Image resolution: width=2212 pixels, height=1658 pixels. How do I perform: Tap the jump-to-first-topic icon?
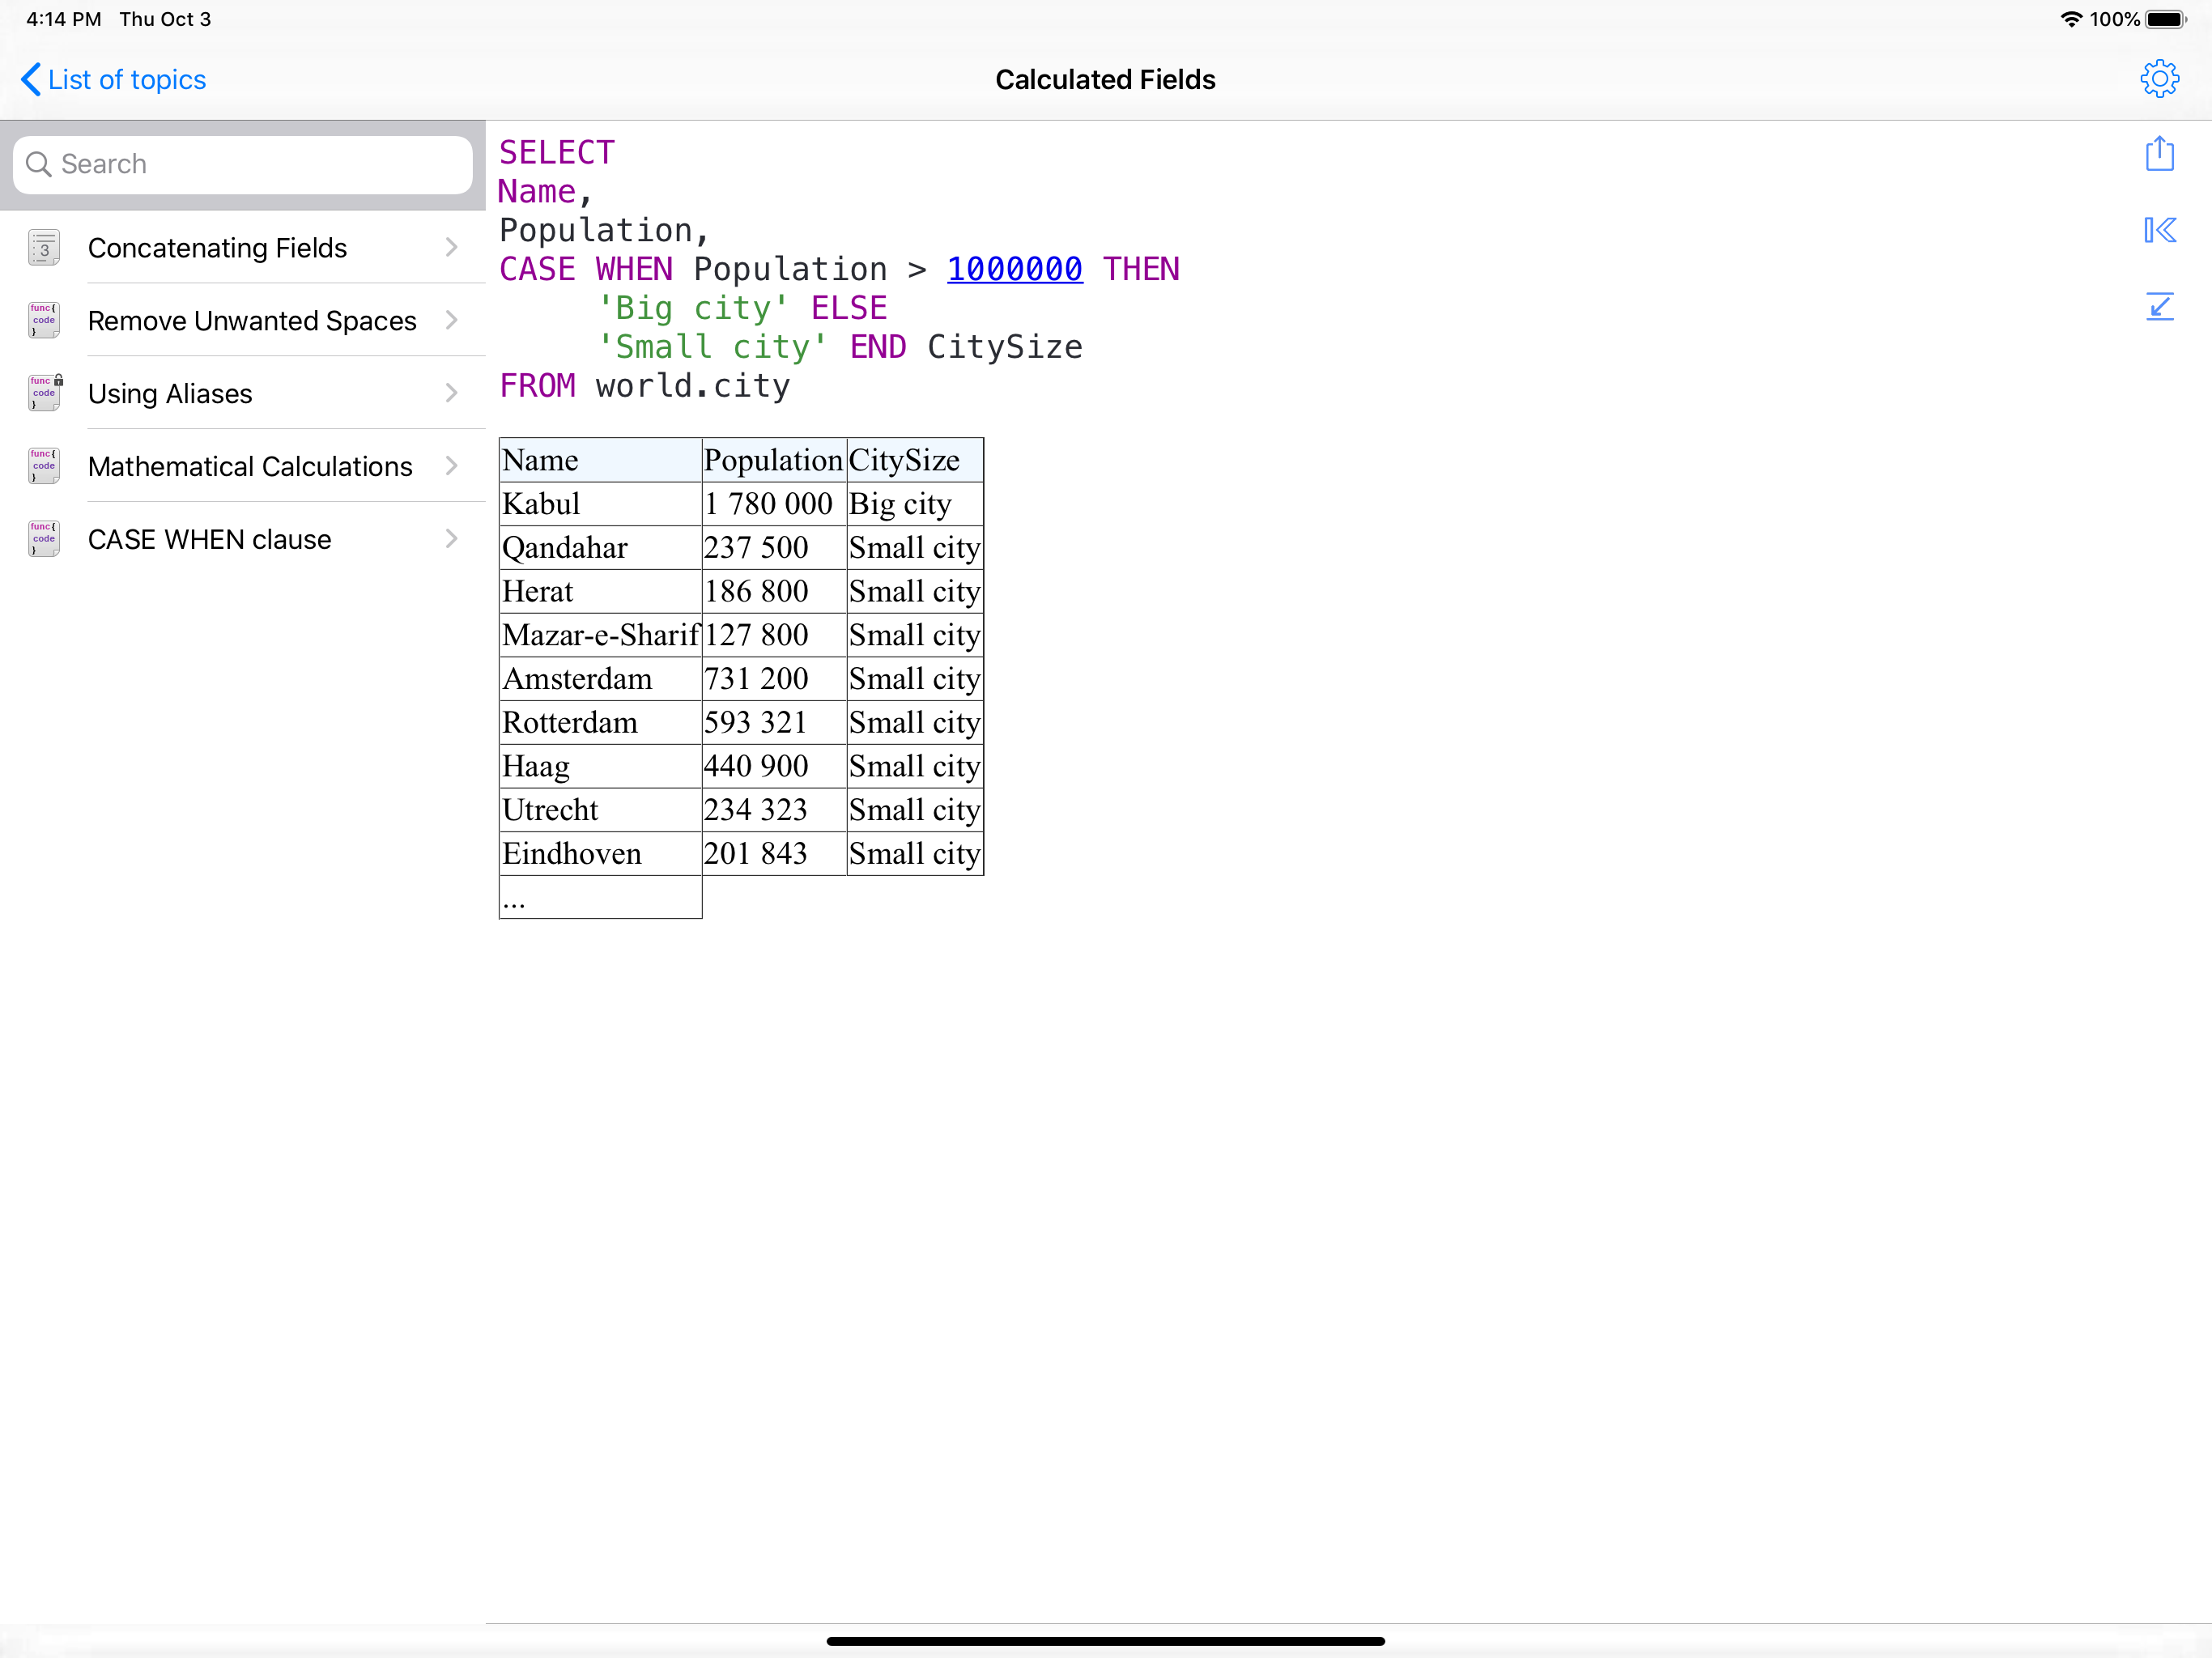pyautogui.click(x=2160, y=230)
